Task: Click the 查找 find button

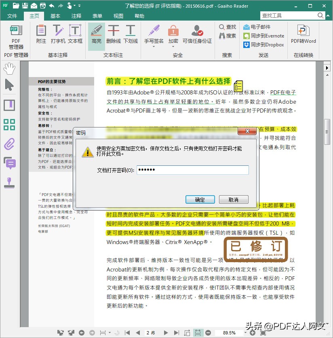Action: point(228,27)
